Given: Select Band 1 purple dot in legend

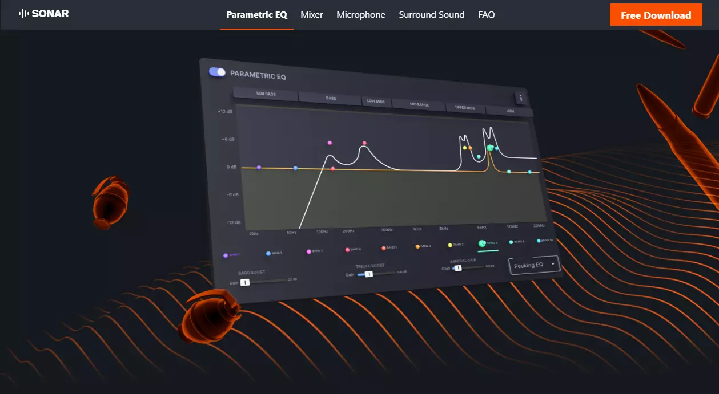Looking at the screenshot, I should point(226,255).
